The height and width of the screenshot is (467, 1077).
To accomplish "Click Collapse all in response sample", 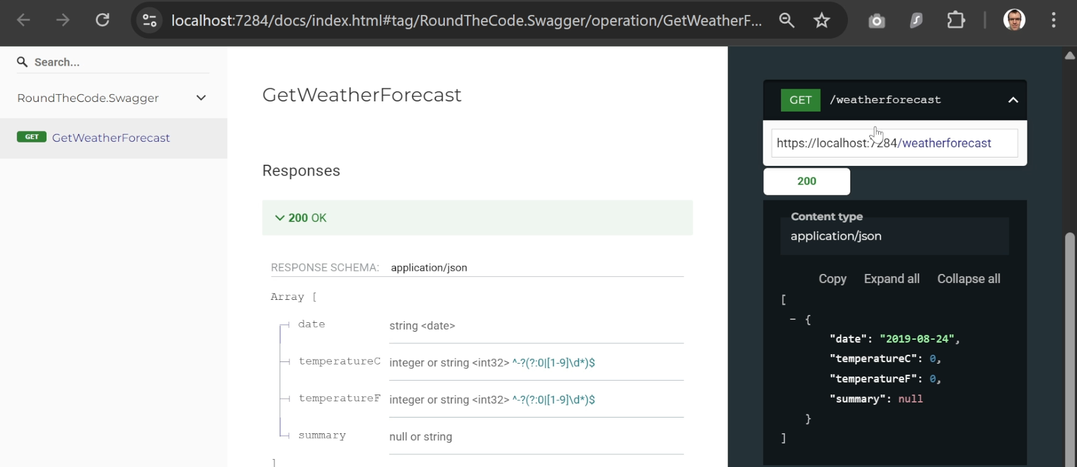I will click(x=968, y=279).
